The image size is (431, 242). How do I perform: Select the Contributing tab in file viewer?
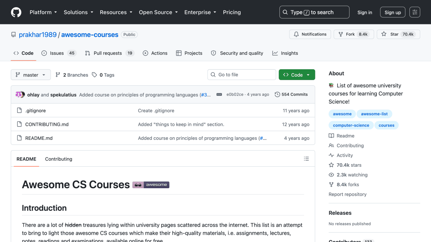pos(59,159)
